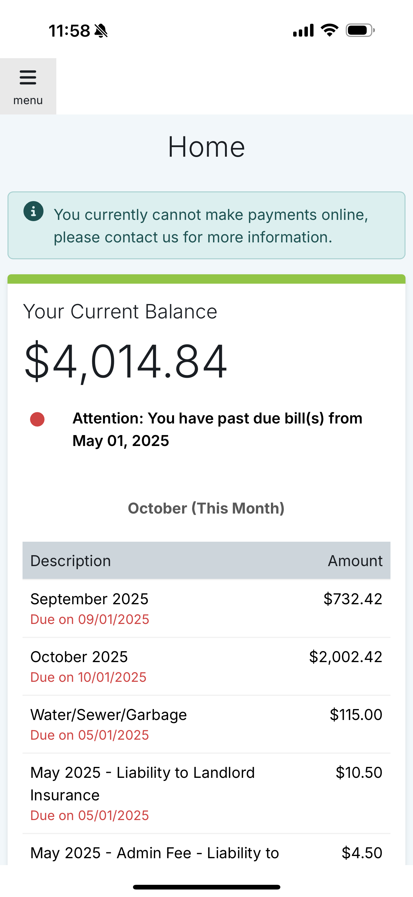413x897 pixels.
Task: Select the October 2025 bill row
Action: click(206, 666)
